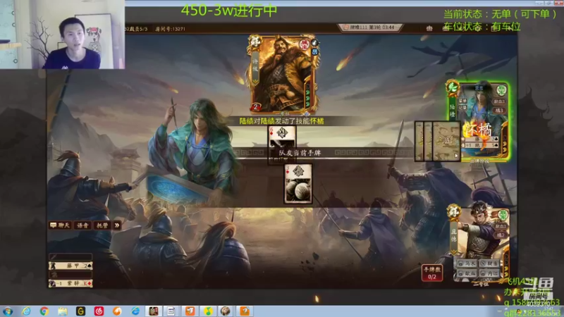Screen dimensions: 564x317
Task: Click the green clover icon on 陆绩 card
Action: point(501,90)
